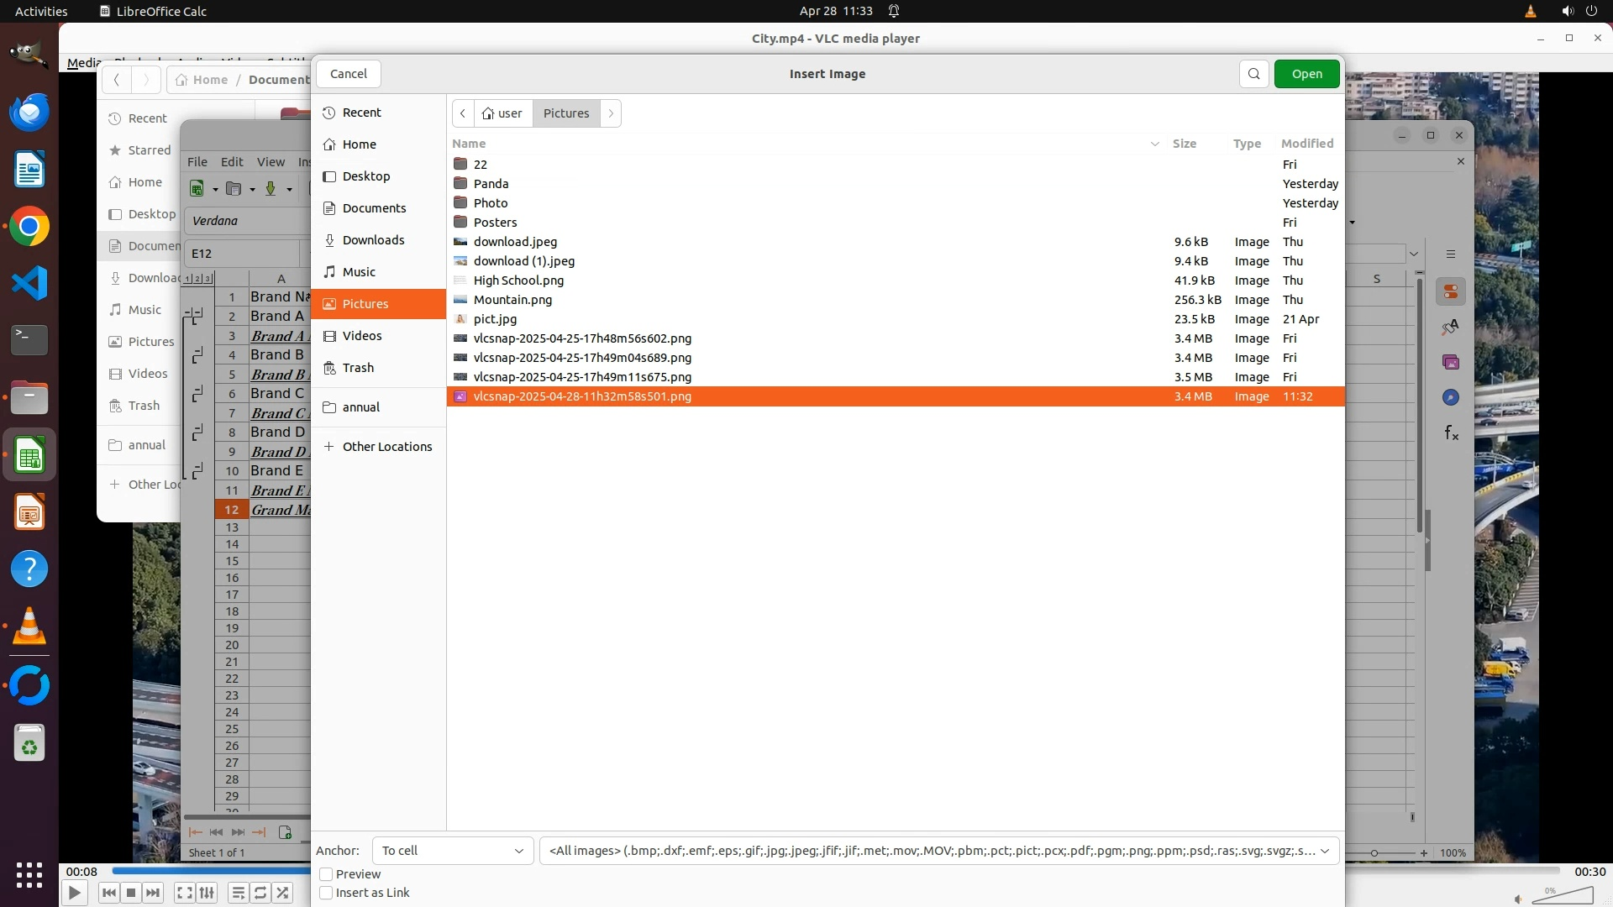Toggle VLC fullscreen icon
This screenshot has width=1613, height=907.
pos(185,893)
